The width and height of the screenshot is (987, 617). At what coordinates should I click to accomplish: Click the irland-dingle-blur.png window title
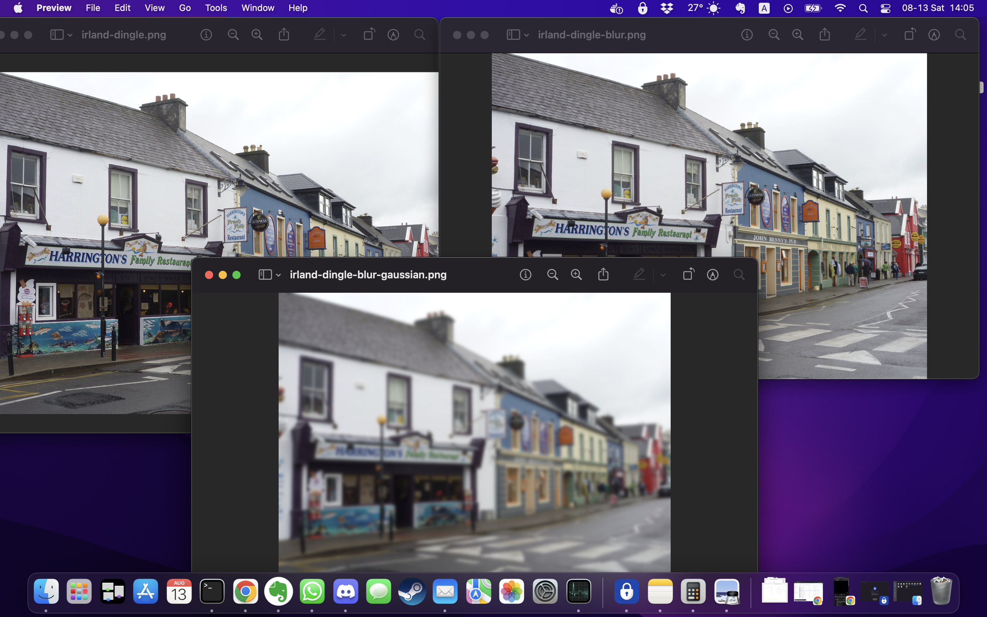pyautogui.click(x=592, y=35)
